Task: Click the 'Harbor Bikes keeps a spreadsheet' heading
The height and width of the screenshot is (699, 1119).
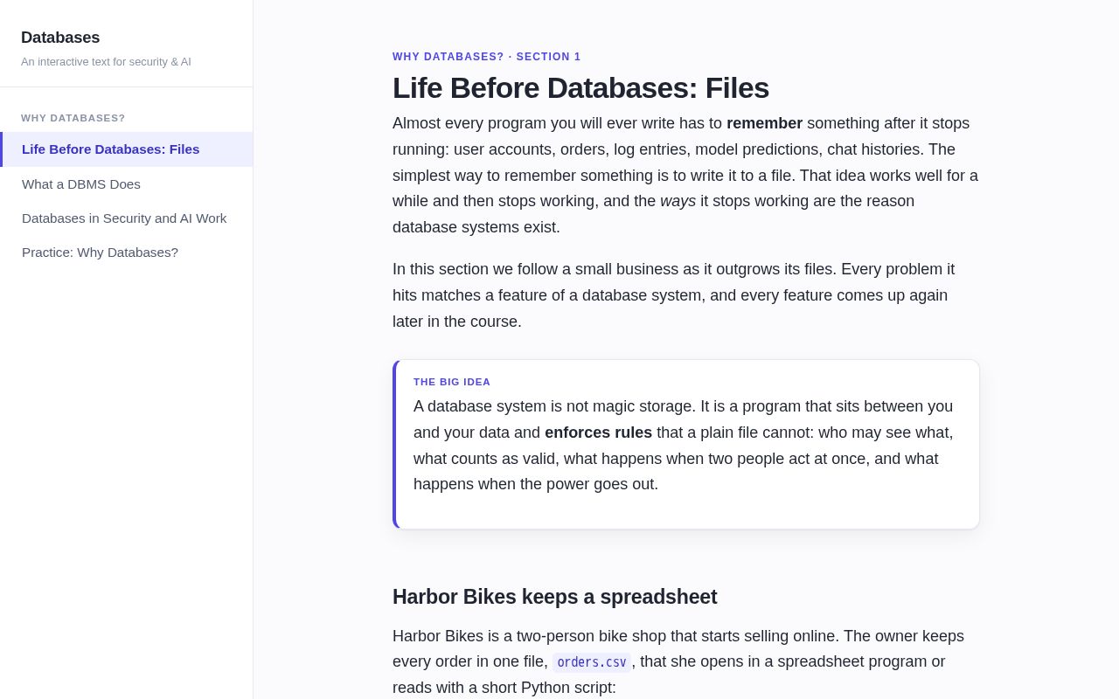Action: pyautogui.click(x=555, y=597)
